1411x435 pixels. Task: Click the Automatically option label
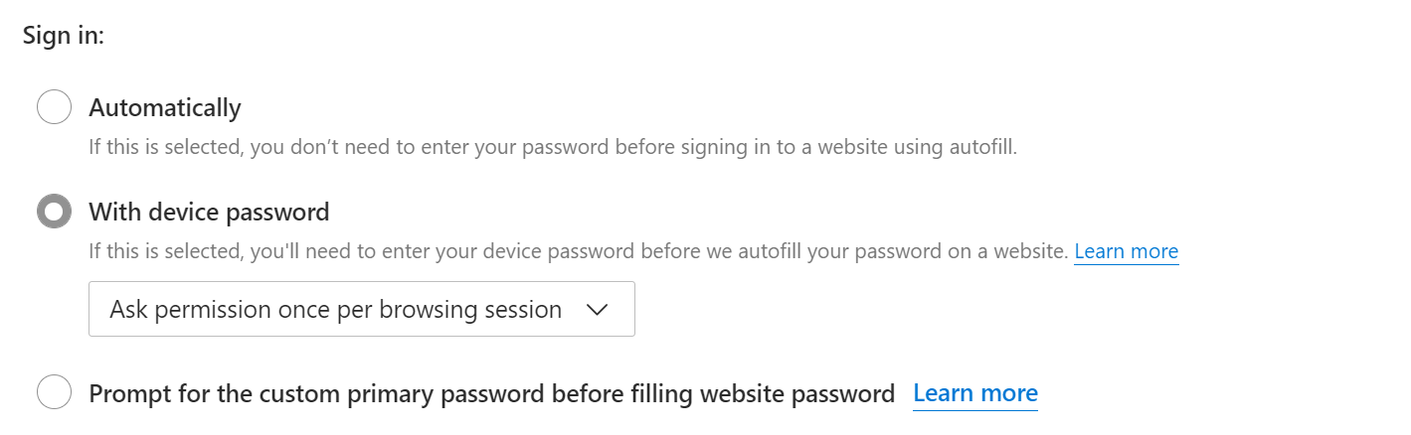(x=165, y=107)
